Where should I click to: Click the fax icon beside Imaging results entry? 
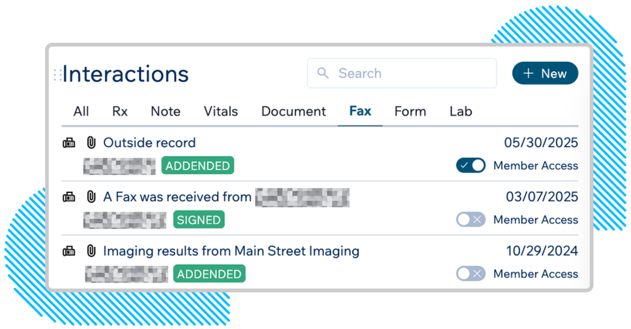69,251
